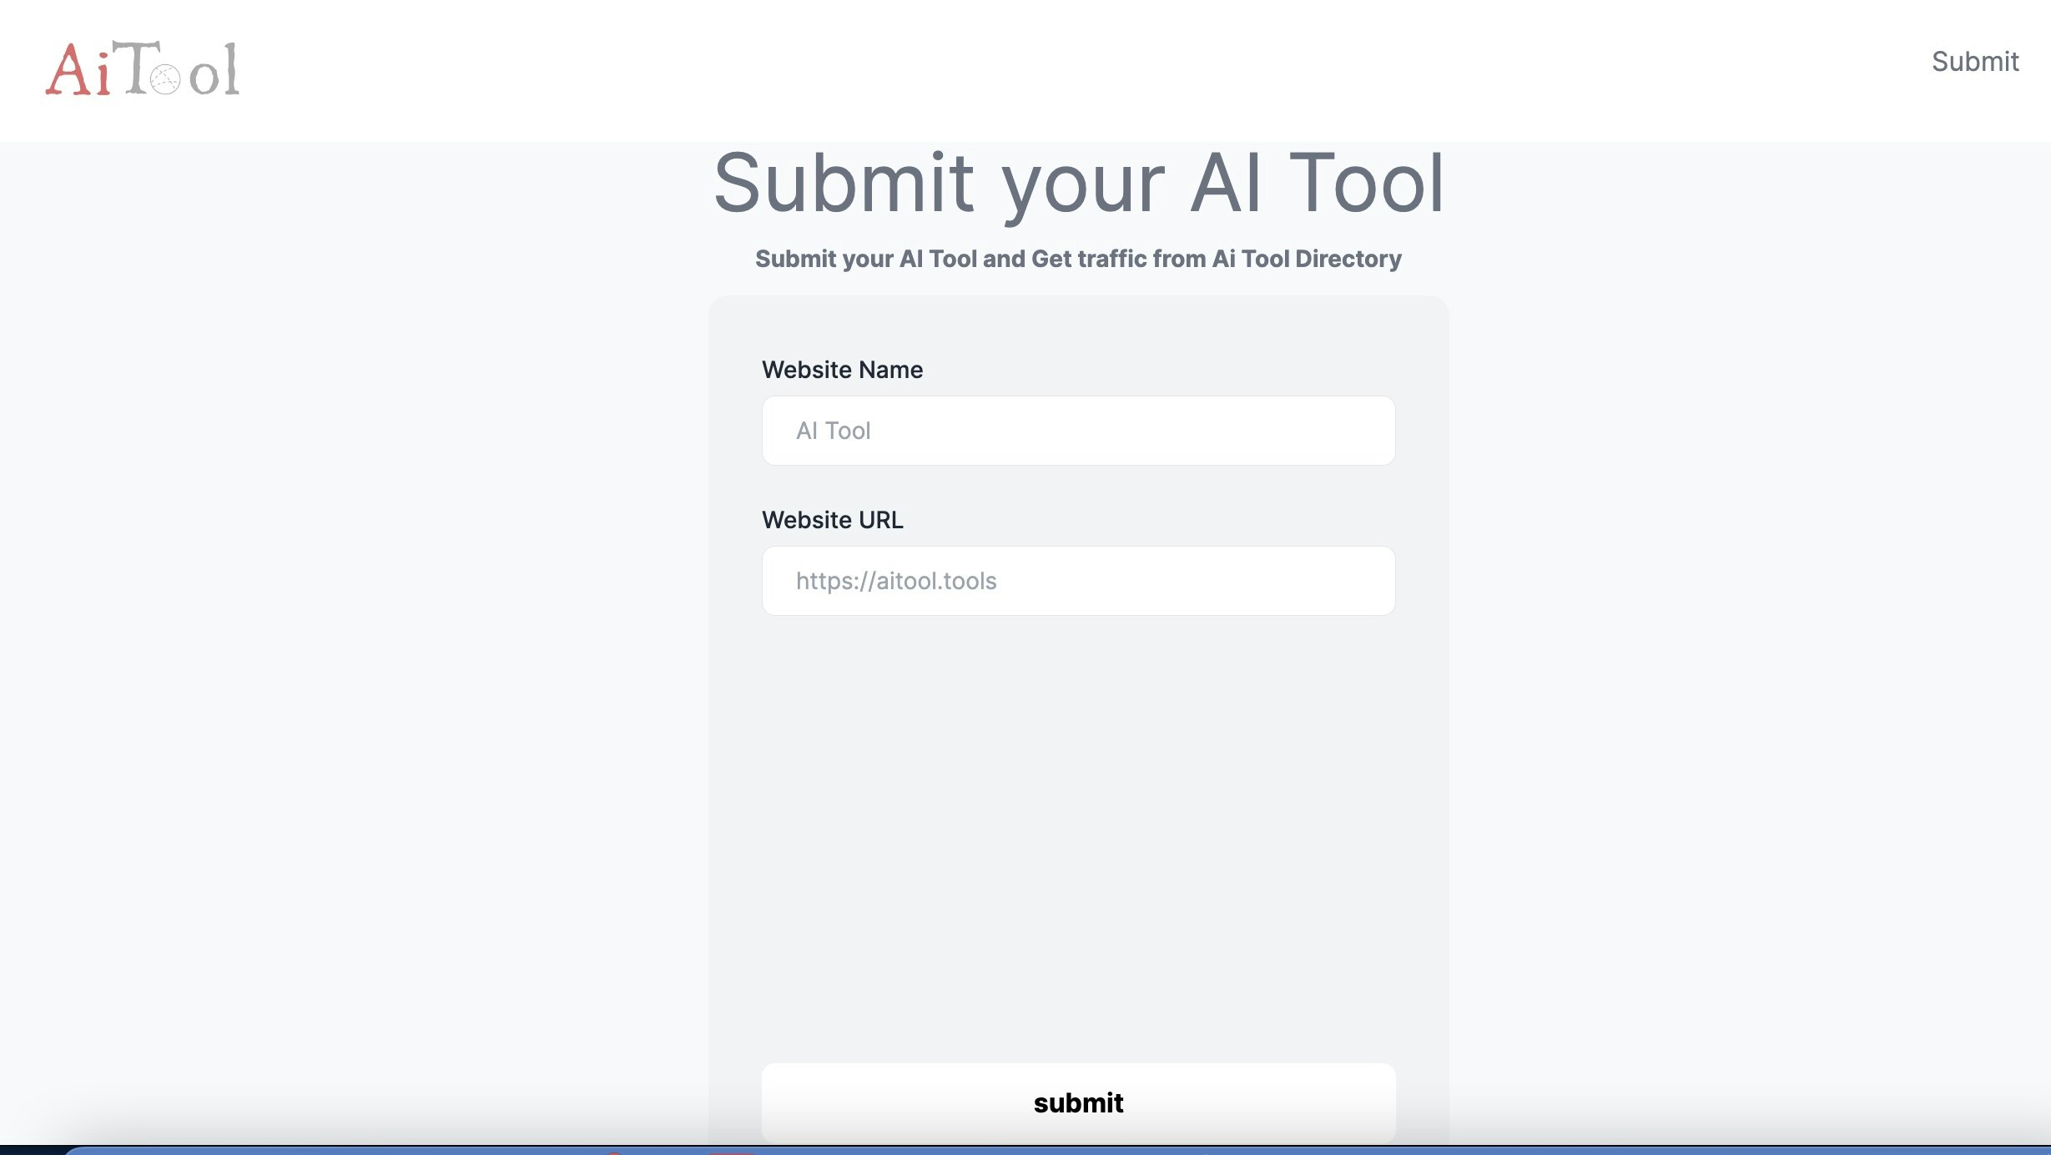Click the 'Submit your AI Tool' heading
This screenshot has height=1155, width=2051.
1080,182
